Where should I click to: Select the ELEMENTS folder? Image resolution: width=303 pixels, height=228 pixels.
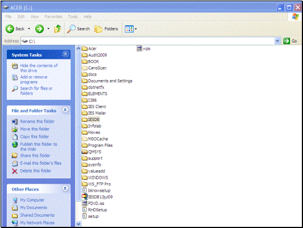94,94
